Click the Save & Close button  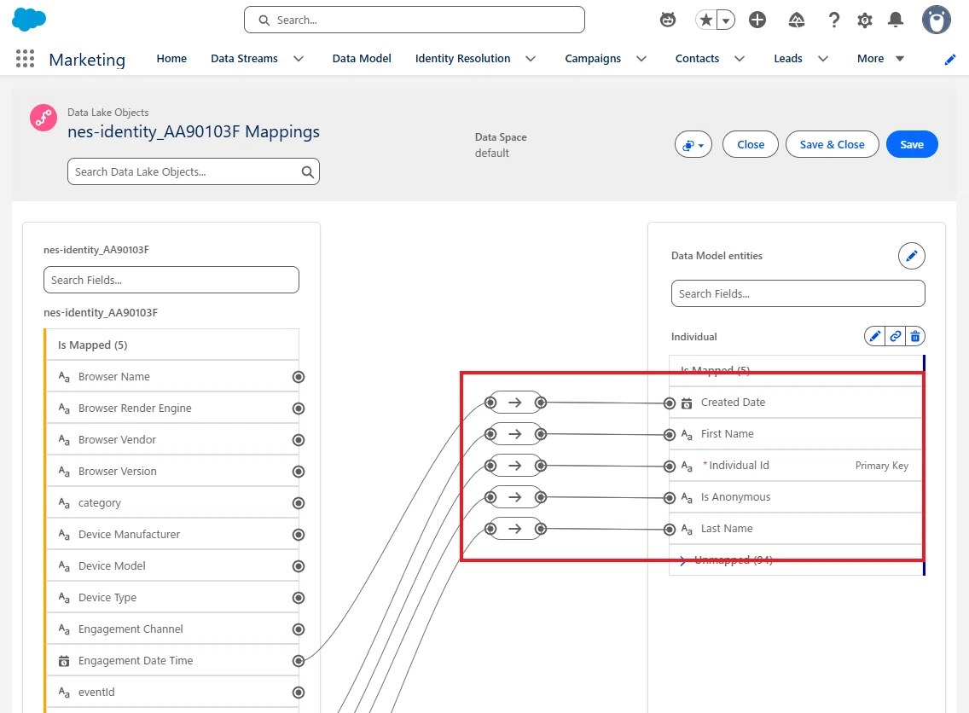[832, 145]
